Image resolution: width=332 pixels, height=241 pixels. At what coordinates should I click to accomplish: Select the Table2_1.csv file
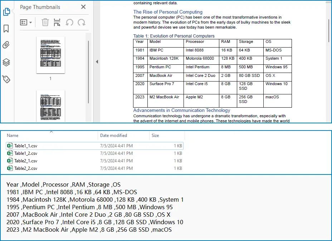94,161
